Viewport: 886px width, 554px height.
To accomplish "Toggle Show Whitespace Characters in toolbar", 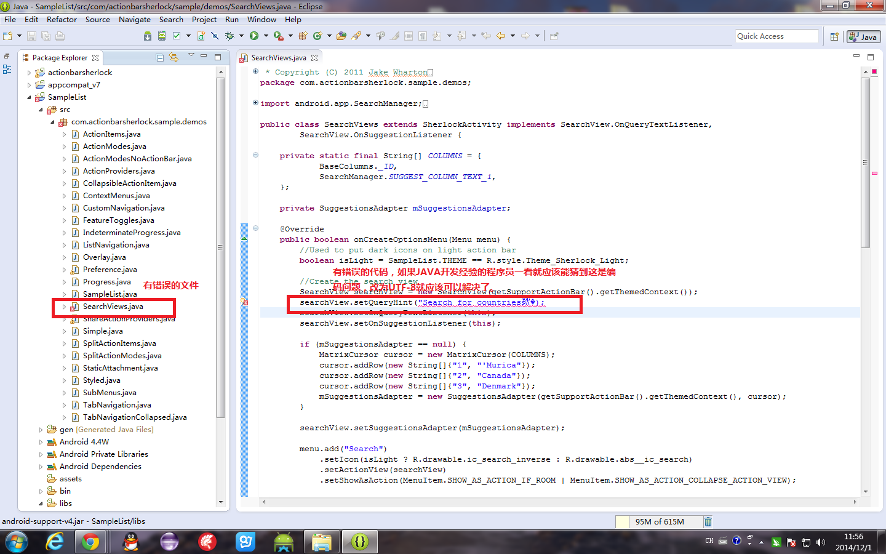I will click(423, 36).
